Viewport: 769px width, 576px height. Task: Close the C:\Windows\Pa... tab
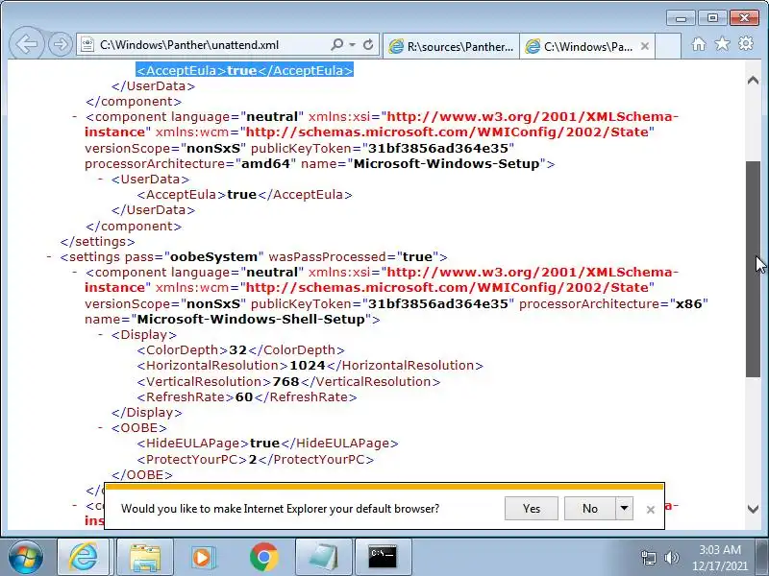pos(645,46)
